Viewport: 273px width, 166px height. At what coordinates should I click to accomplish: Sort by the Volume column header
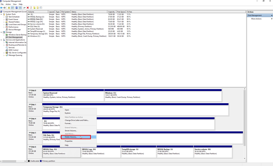tap(38, 12)
